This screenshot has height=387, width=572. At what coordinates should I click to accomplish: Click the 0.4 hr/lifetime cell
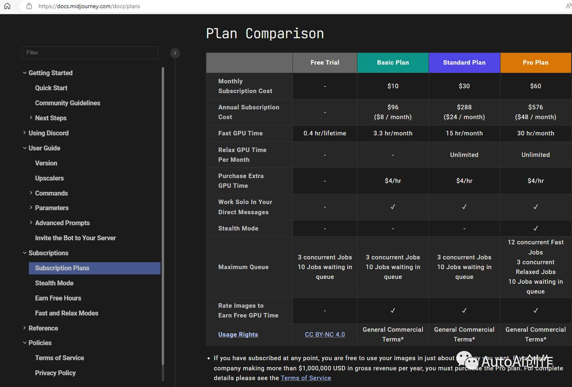(x=325, y=133)
